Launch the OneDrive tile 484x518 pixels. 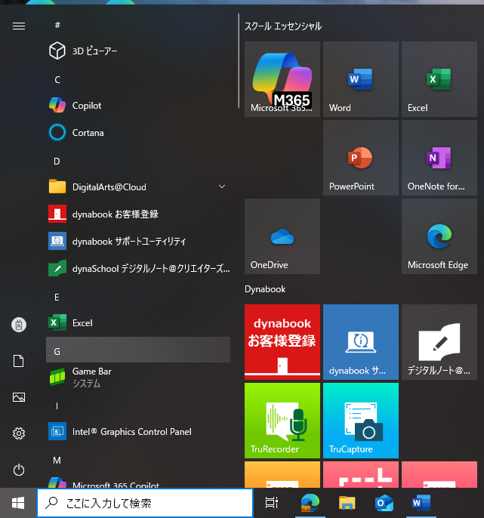pyautogui.click(x=282, y=236)
